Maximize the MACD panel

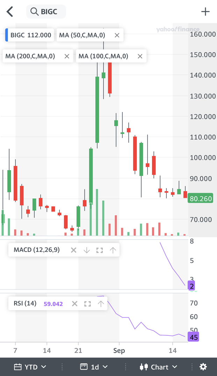click(x=100, y=250)
